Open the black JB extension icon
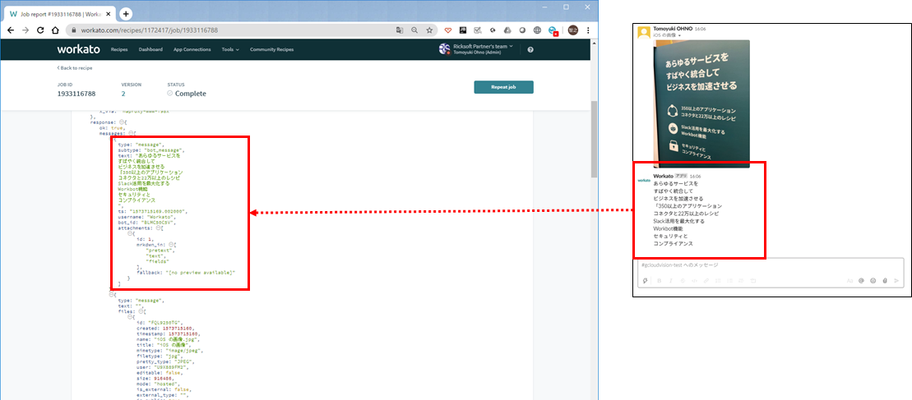The height and width of the screenshot is (400, 912). coord(463,30)
